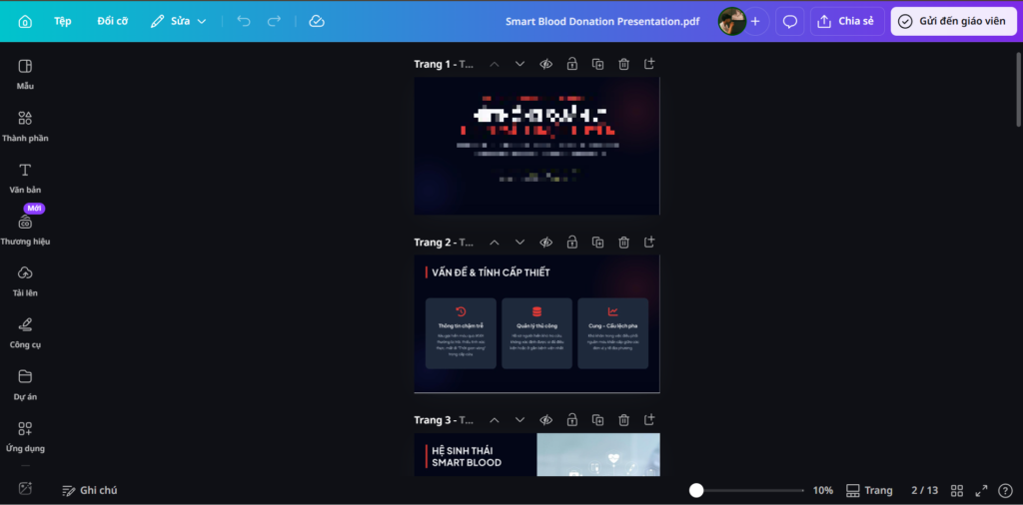This screenshot has height=505, width=1023.
Task: Open comments via speech bubble icon
Action: [789, 21]
